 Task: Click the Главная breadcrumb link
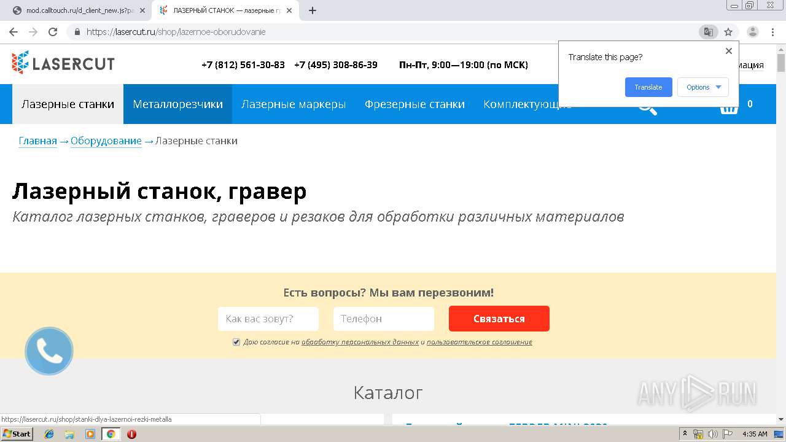click(37, 141)
